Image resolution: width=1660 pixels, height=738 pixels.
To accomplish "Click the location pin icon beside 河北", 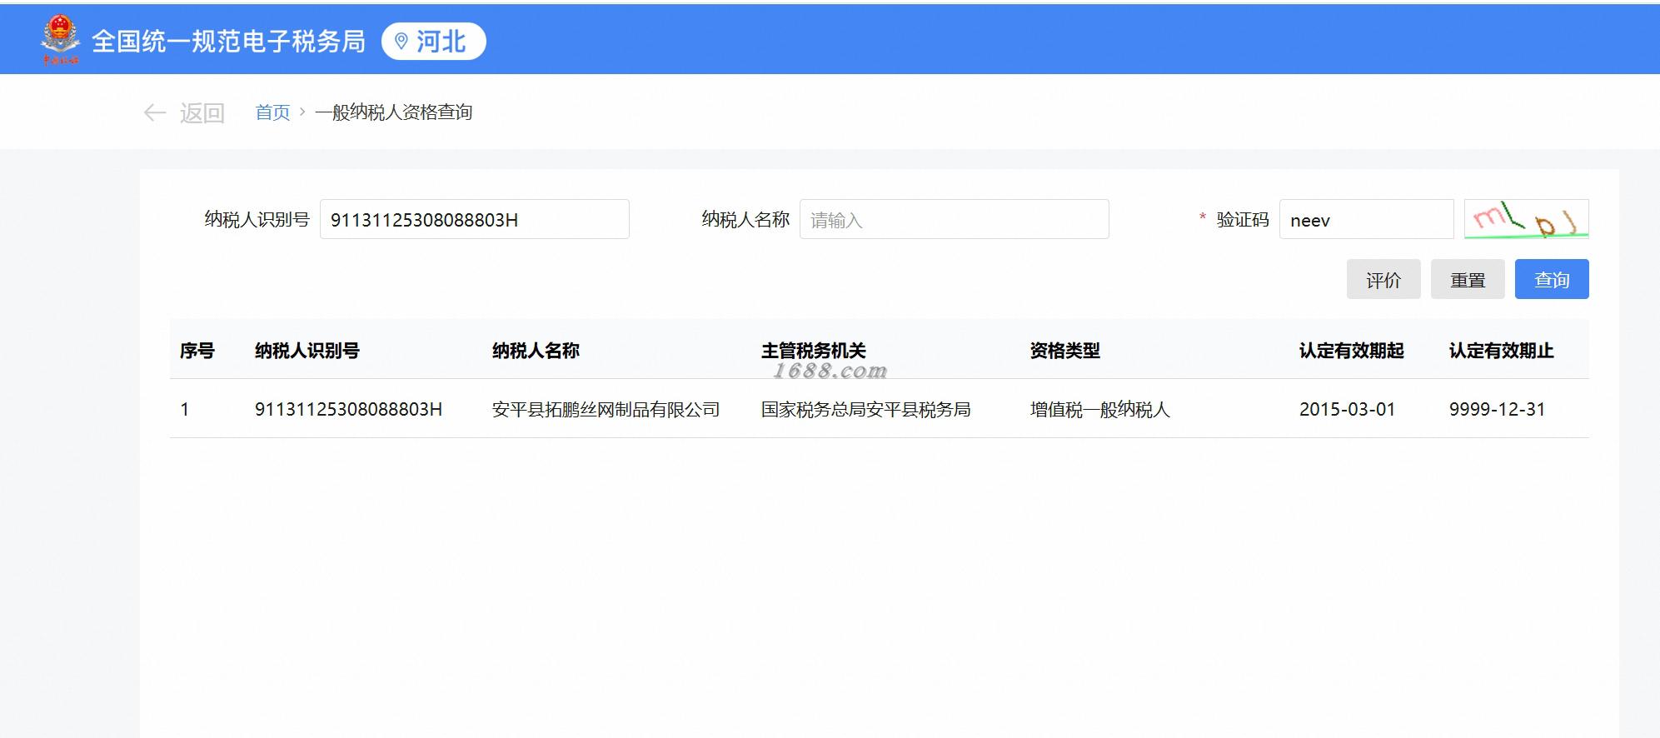I will [x=401, y=41].
